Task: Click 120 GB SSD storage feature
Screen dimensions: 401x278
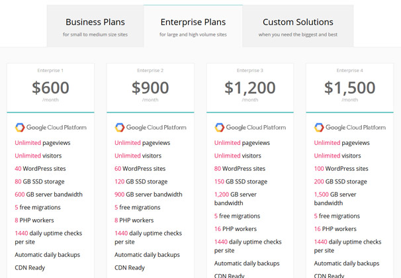Action: click(141, 181)
